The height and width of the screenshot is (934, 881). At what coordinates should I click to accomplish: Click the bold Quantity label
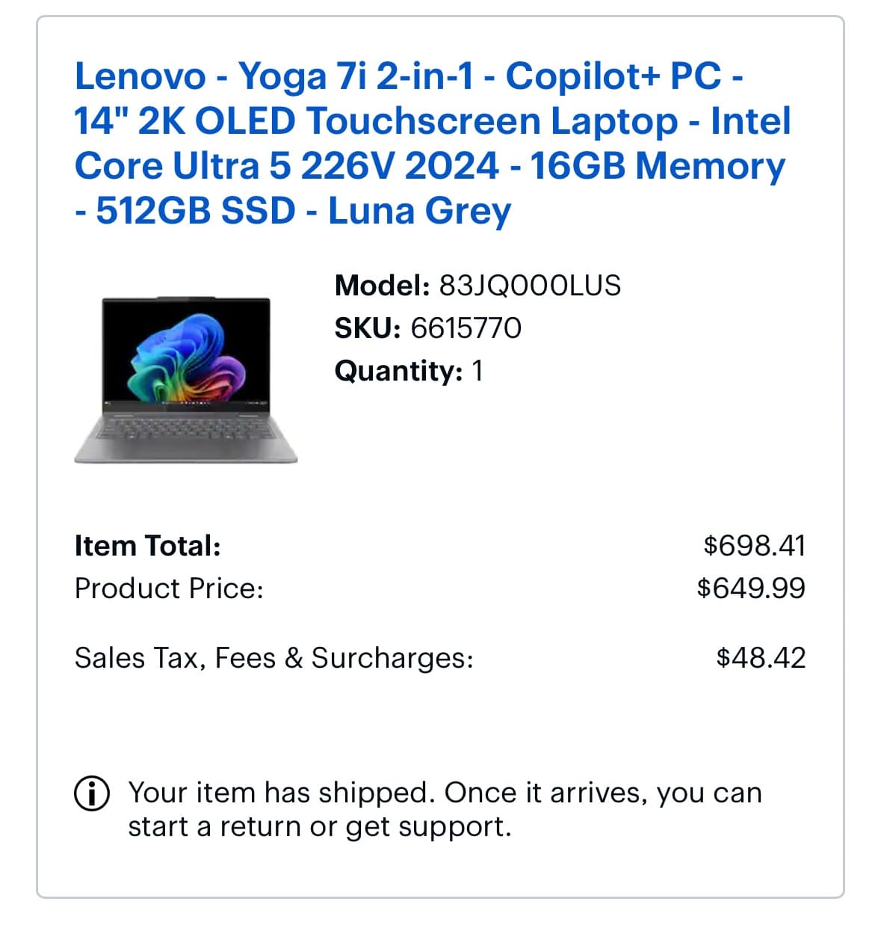click(x=398, y=371)
